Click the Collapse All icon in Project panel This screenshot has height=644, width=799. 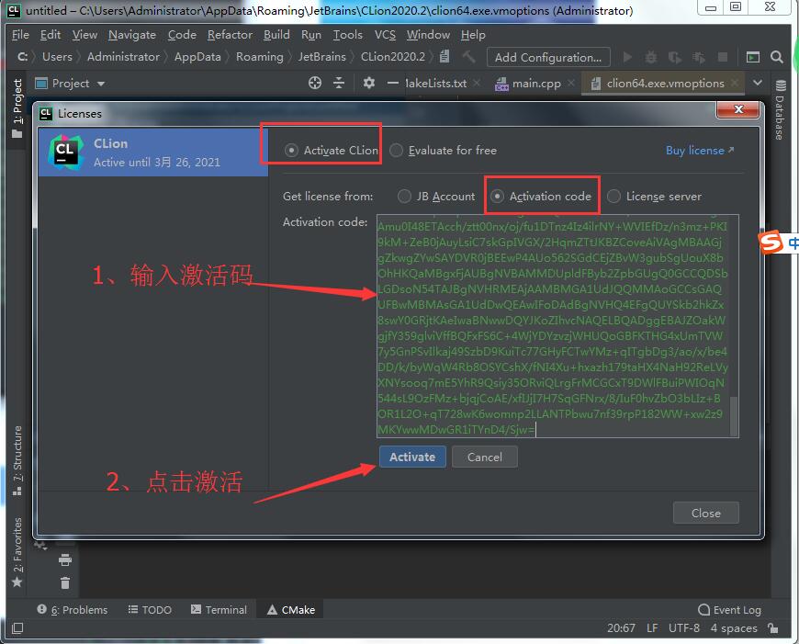point(339,83)
